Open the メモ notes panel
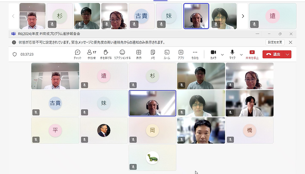305x174 pixels. (153, 54)
